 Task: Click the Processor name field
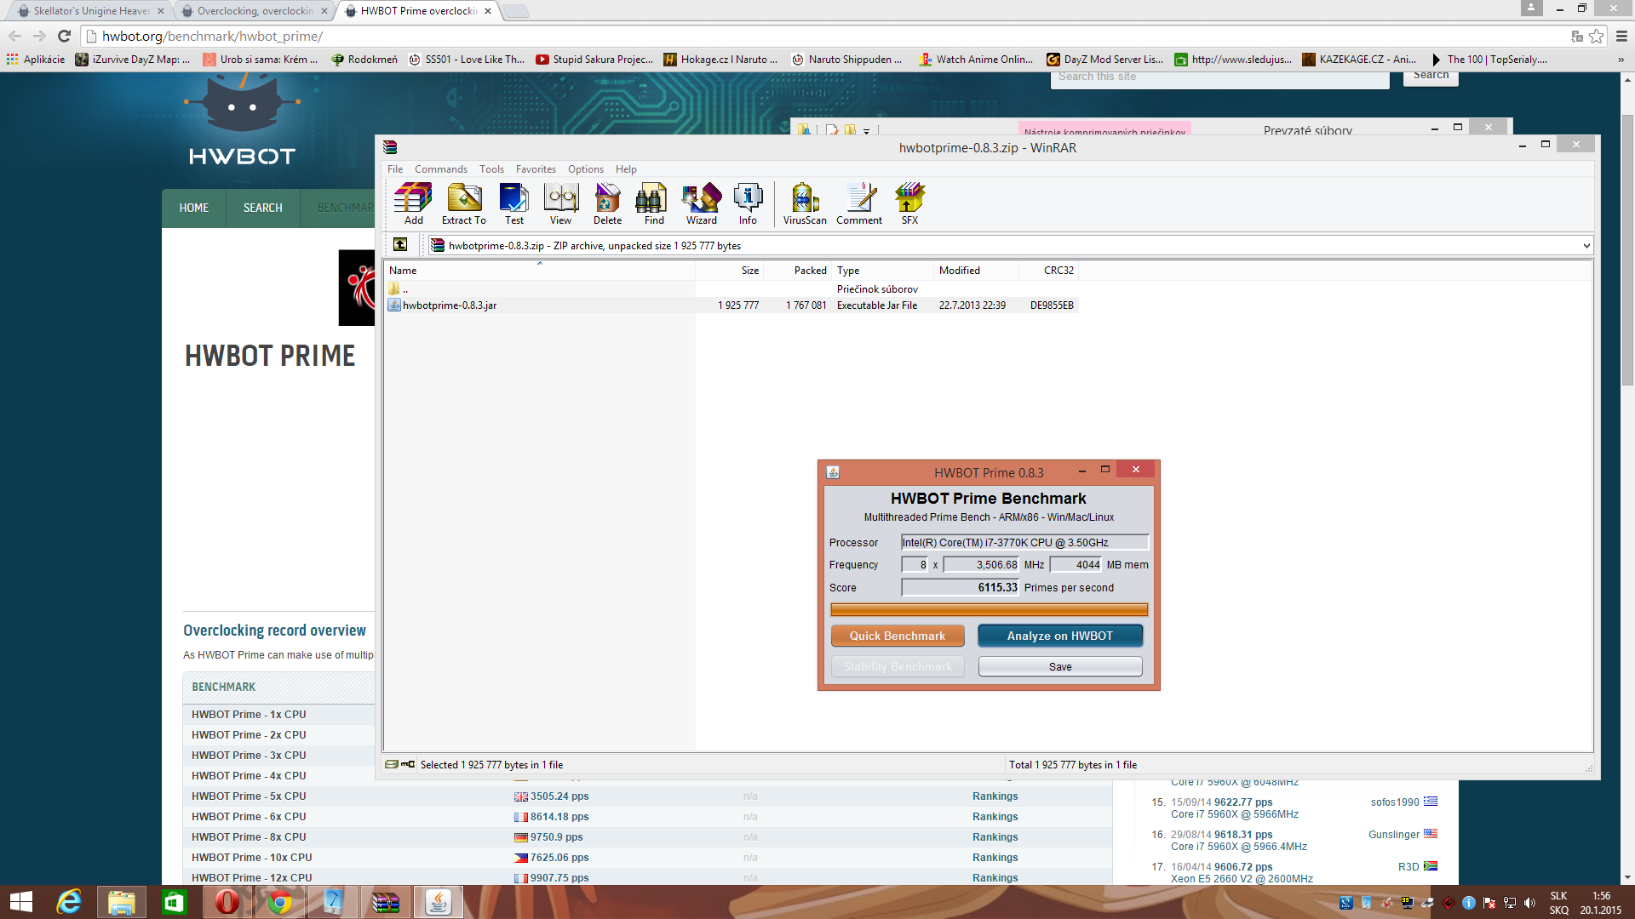point(1025,542)
